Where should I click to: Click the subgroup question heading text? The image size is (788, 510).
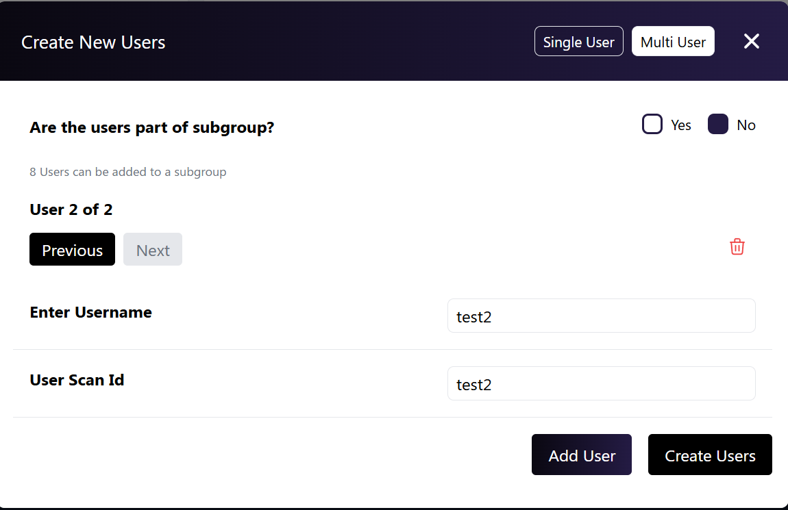click(x=151, y=128)
